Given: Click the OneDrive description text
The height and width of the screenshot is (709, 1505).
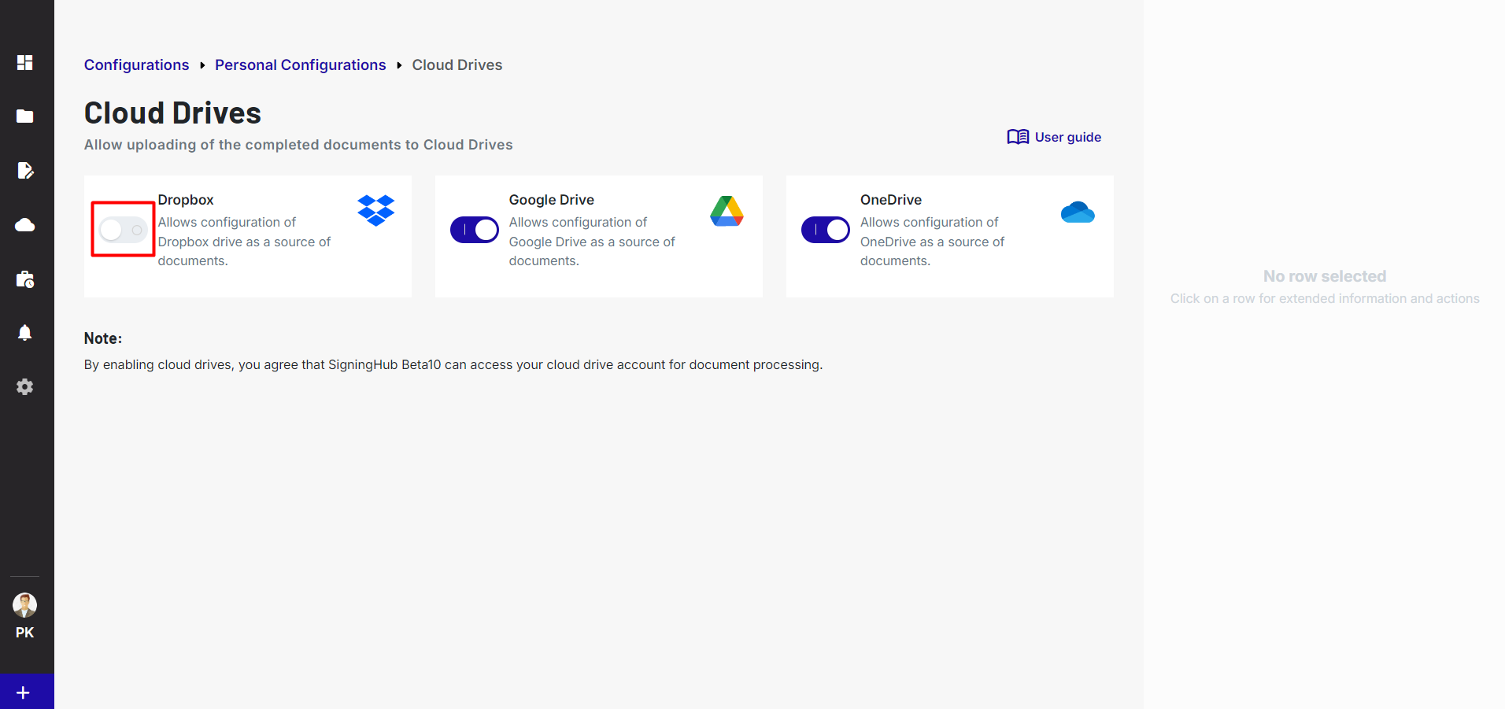Looking at the screenshot, I should click(x=932, y=242).
